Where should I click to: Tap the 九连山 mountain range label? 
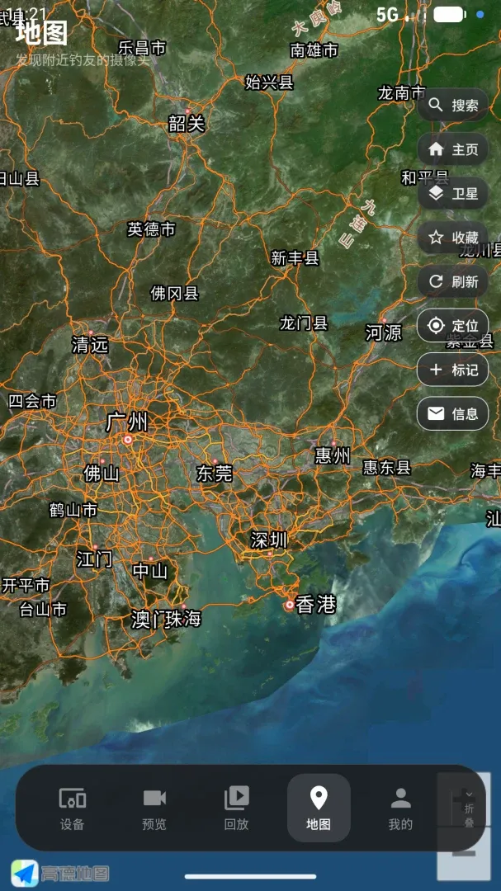coord(359,224)
